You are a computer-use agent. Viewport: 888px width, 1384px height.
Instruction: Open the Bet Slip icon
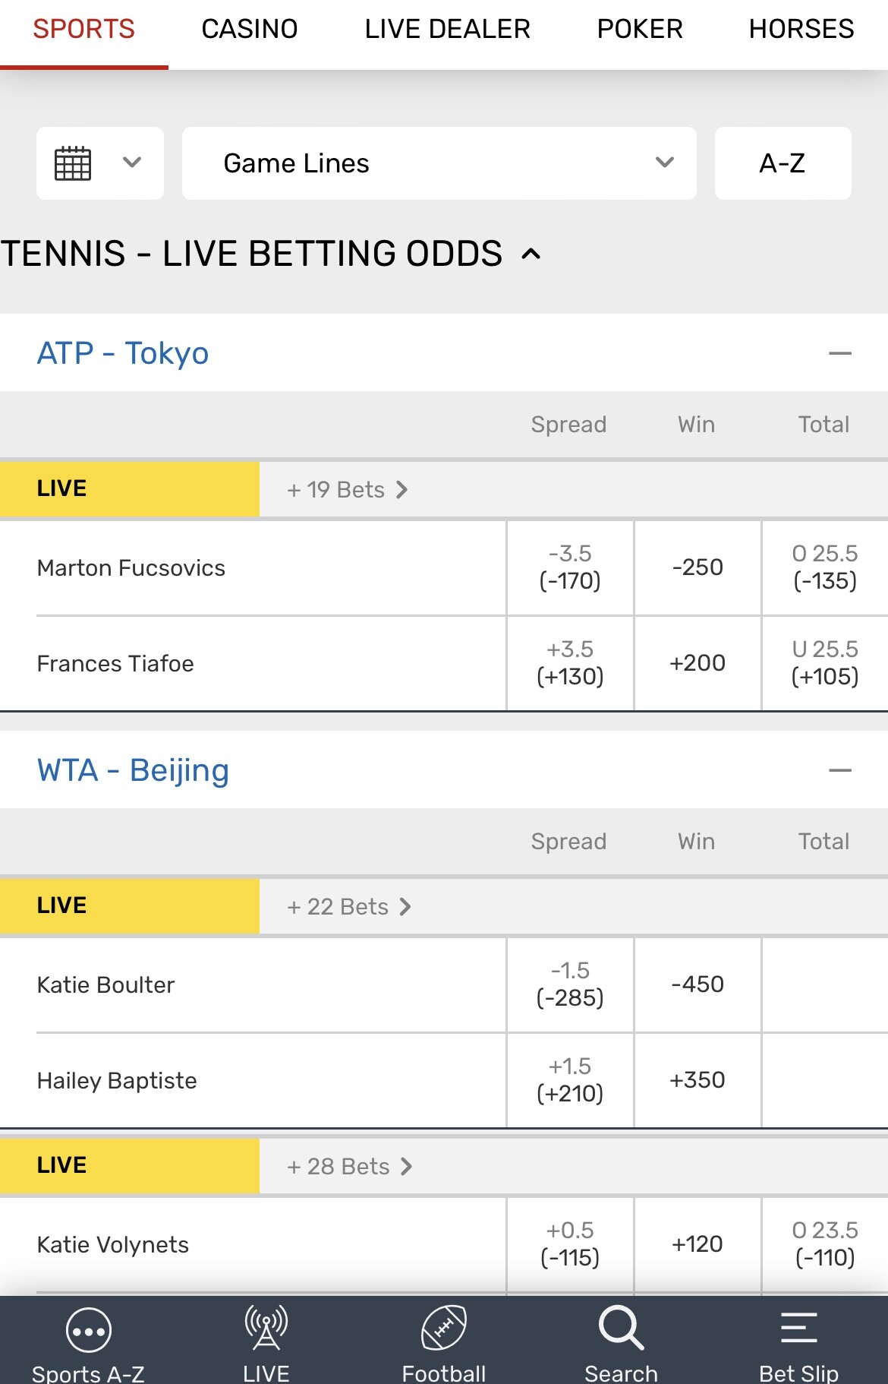[798, 1329]
